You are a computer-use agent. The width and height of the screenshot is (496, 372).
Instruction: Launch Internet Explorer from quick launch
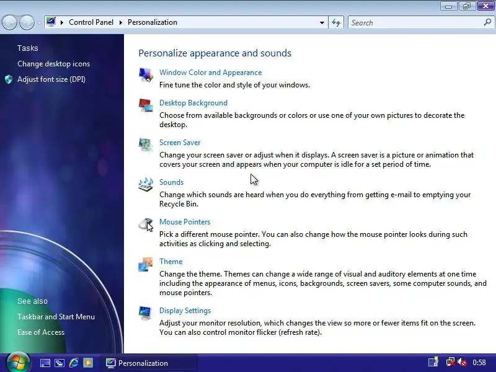pos(74,363)
